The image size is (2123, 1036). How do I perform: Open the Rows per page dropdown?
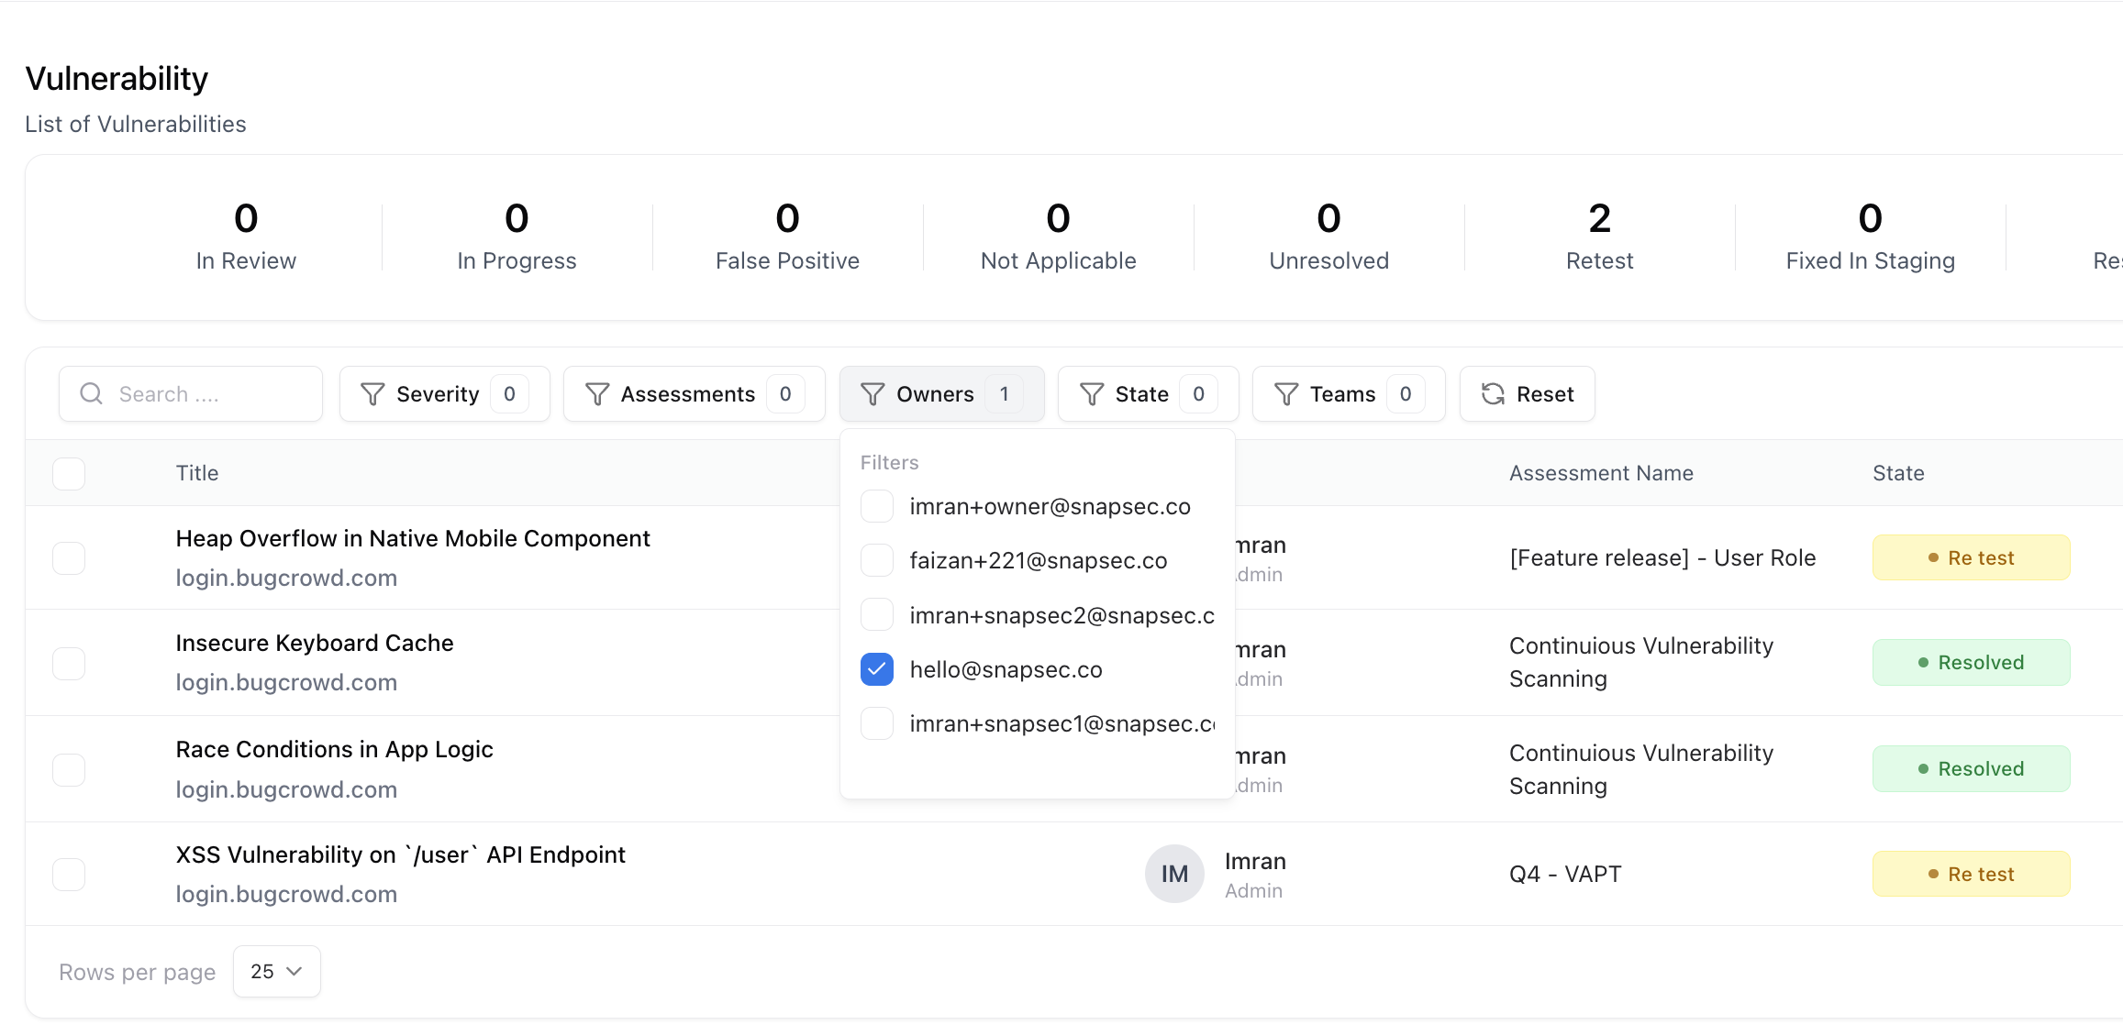[276, 971]
